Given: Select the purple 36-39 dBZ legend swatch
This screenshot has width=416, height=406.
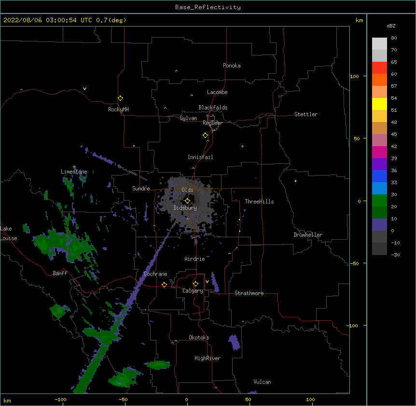Looking at the screenshot, I should [379, 164].
